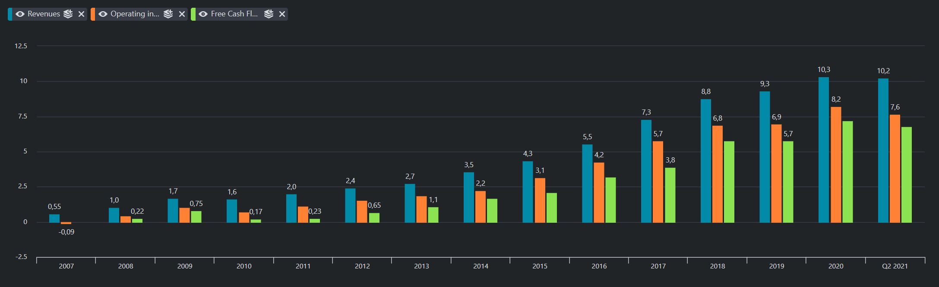The image size is (939, 287).
Task: Click the unlabeled green bar for 2016
Action: tap(610, 200)
